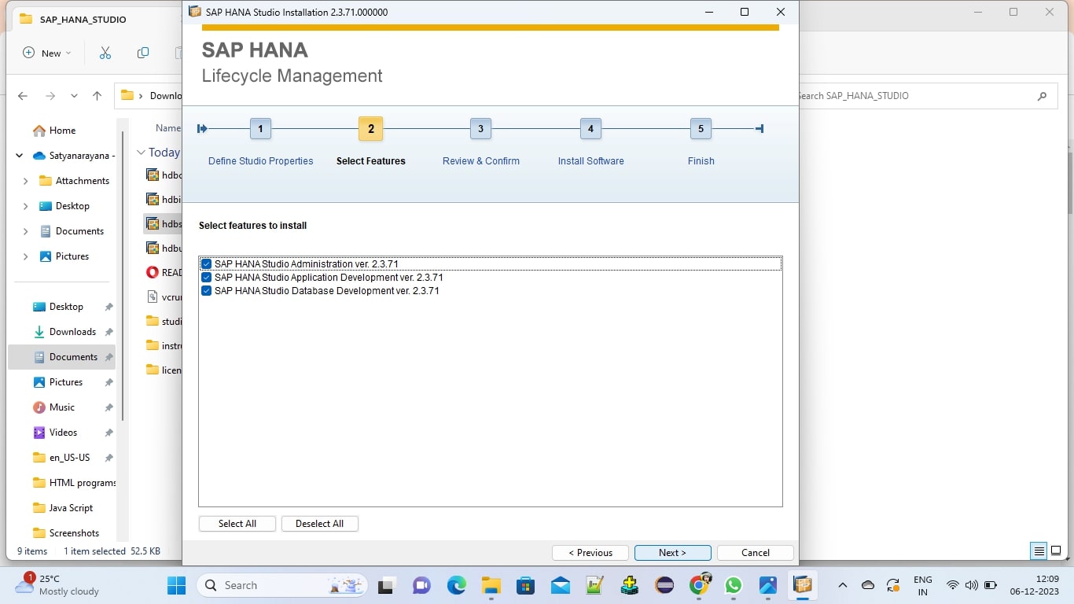Image resolution: width=1074 pixels, height=604 pixels.
Task: Open File Explorer taskbar icon
Action: point(491,585)
